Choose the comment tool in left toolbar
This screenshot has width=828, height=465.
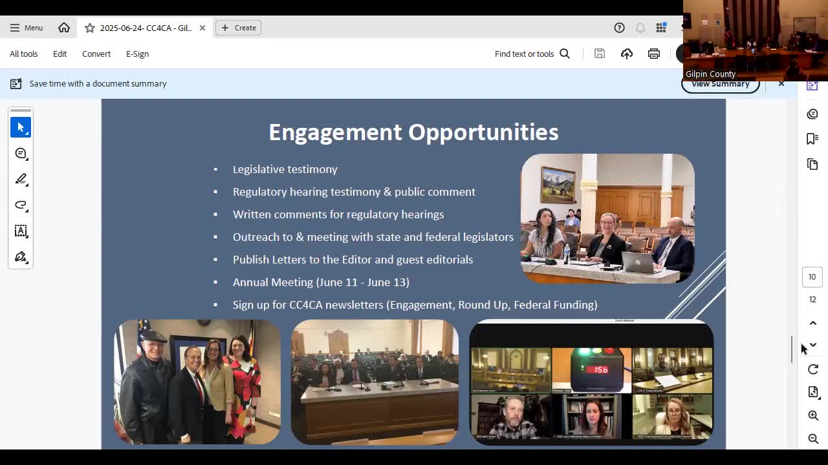(x=21, y=154)
